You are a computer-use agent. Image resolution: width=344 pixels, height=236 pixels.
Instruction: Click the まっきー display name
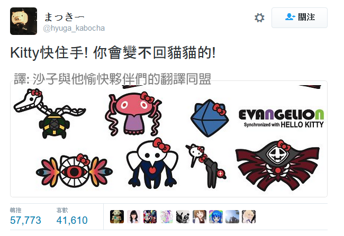[64, 17]
